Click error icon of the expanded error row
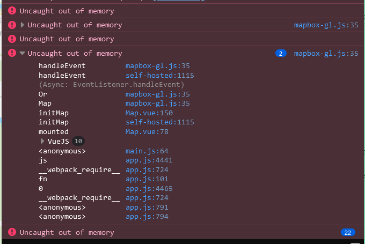The width and height of the screenshot is (365, 244). 12,53
